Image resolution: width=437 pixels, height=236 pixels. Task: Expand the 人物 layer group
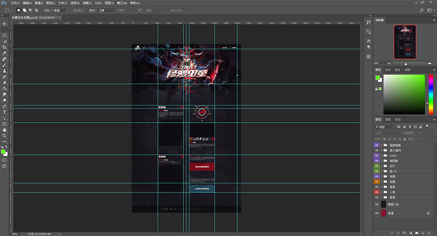coord(382,192)
